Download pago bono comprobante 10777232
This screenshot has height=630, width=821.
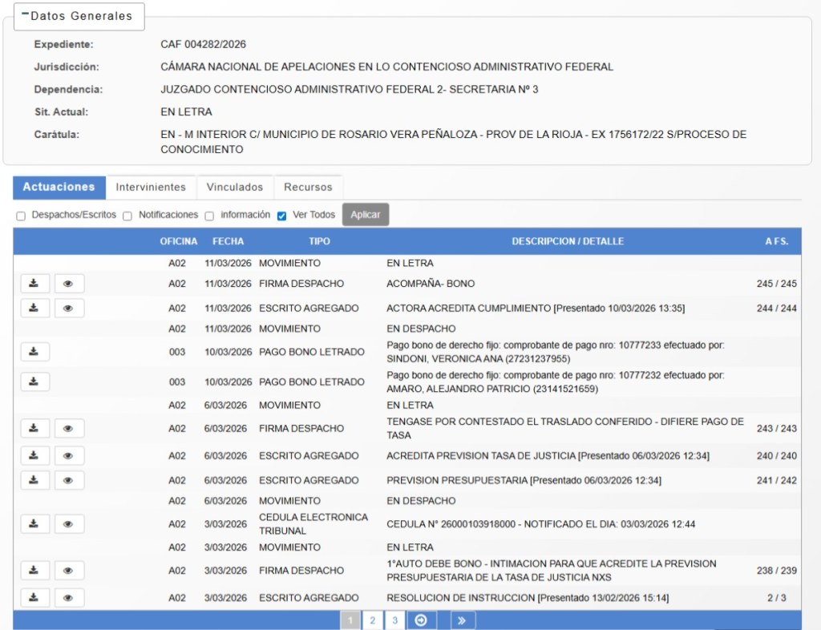click(x=35, y=382)
